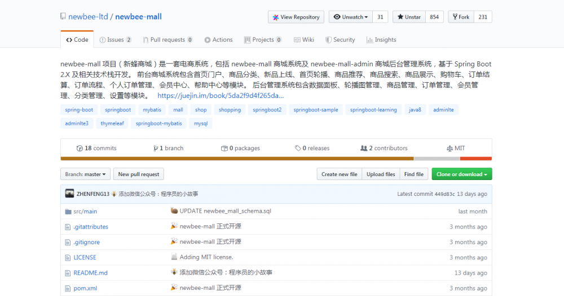Screen dimensions: 564x296
Task: View the 2 contributors
Action: click(x=384, y=148)
